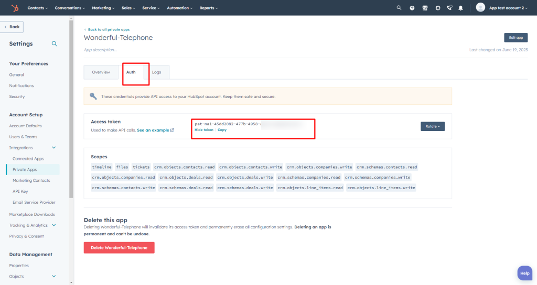This screenshot has width=537, height=285.
Task: Click the HubSpot sprocket logo
Action: click(x=15, y=8)
